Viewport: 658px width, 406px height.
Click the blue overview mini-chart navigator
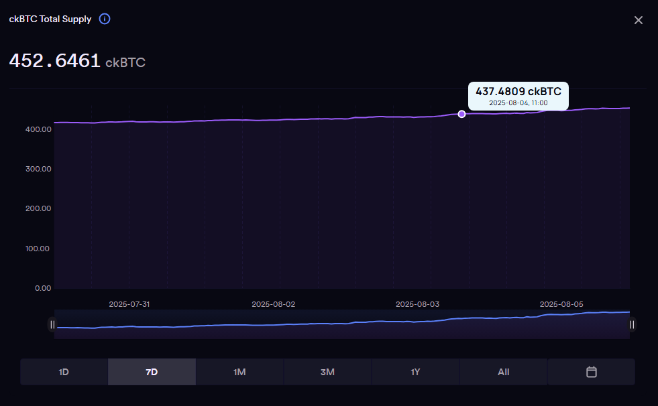pos(342,324)
